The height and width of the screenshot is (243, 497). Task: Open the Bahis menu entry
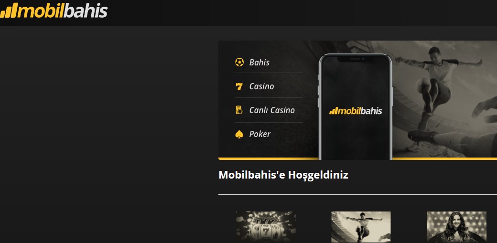tap(259, 63)
